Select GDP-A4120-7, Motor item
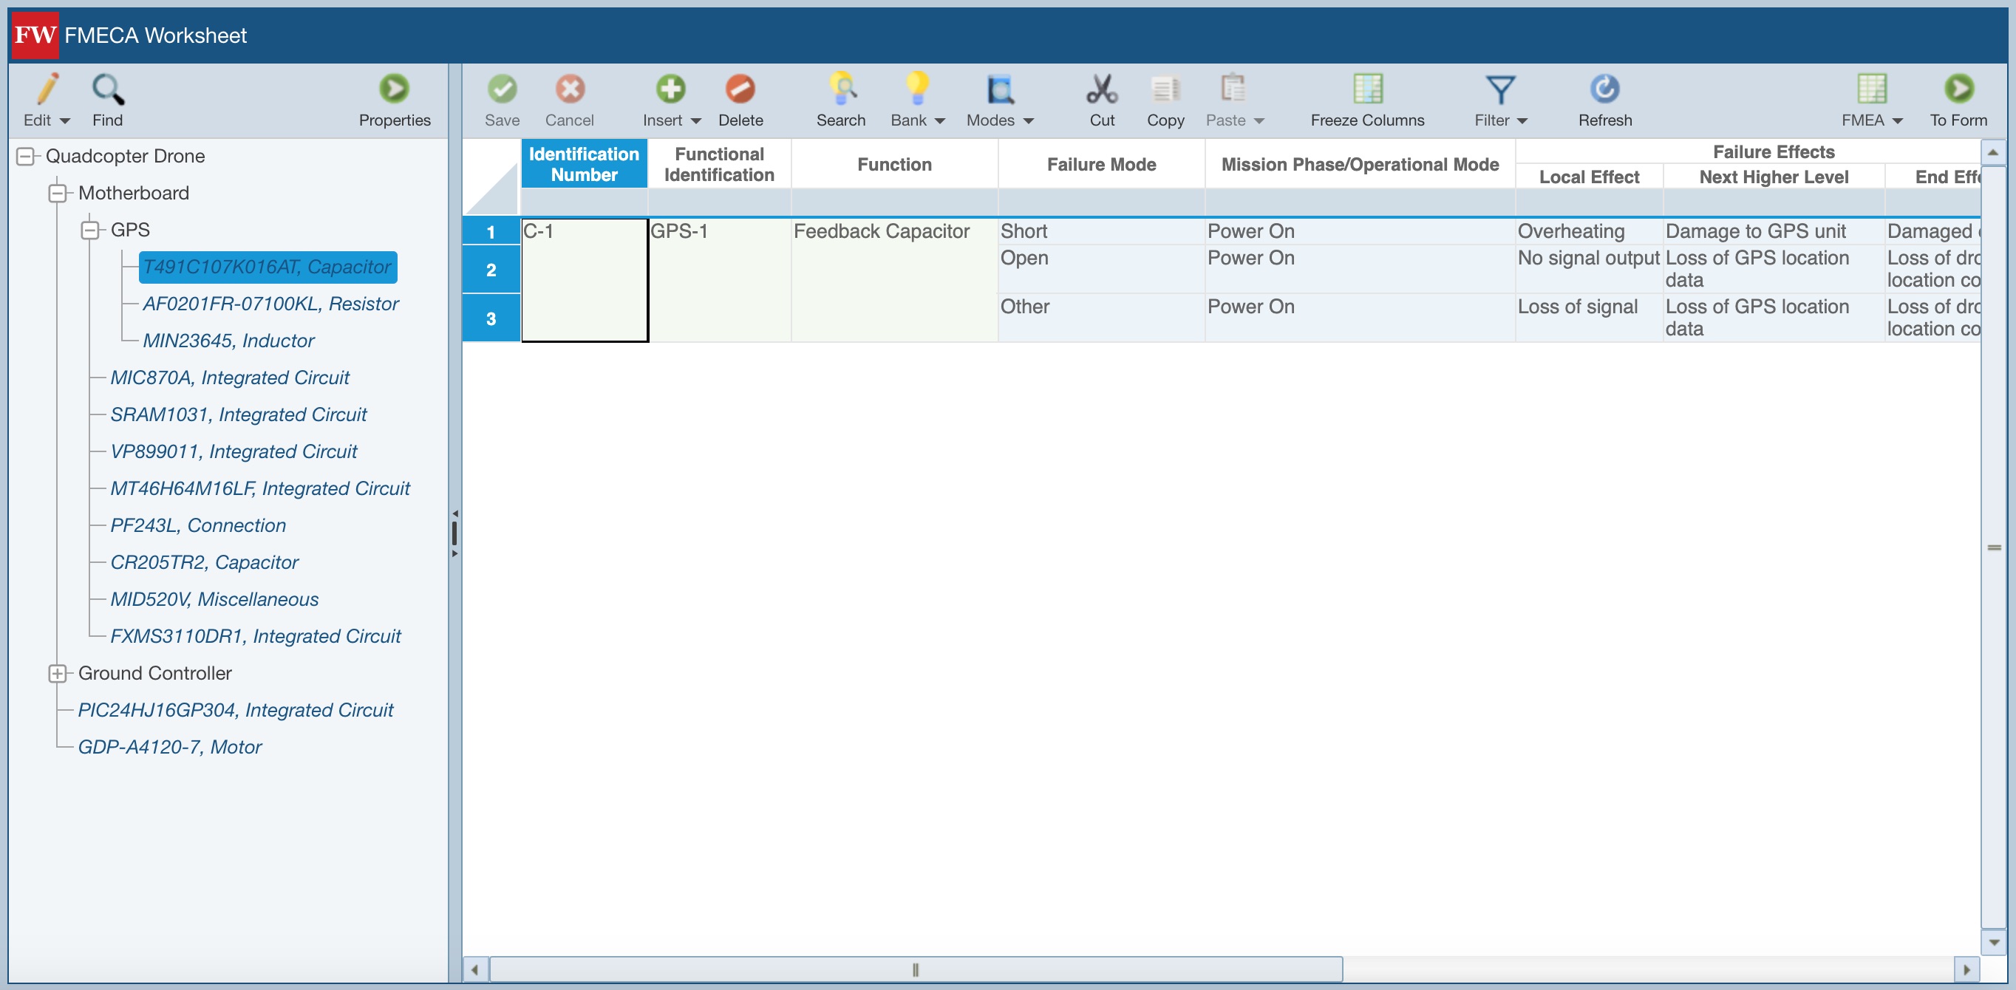This screenshot has height=990, width=2016. (170, 747)
